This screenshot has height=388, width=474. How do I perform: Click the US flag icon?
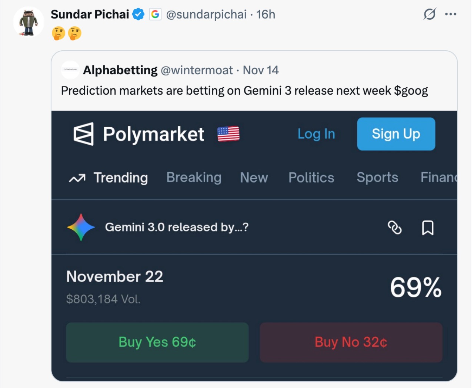[228, 134]
